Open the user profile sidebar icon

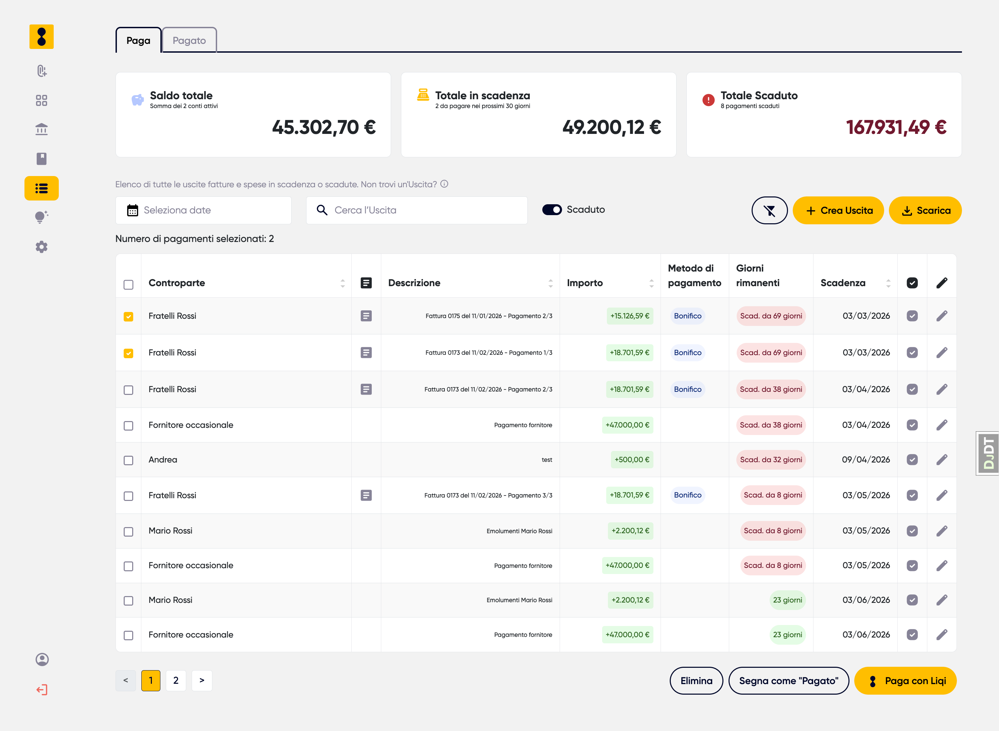tap(42, 660)
